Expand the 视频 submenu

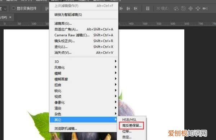pos(84,97)
